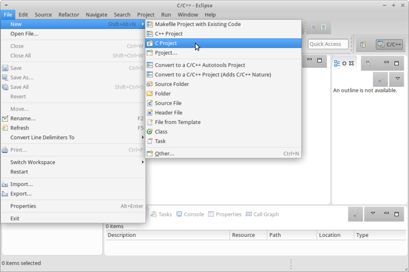Open the Navigate menu
409x272 pixels.
pyautogui.click(x=97, y=15)
